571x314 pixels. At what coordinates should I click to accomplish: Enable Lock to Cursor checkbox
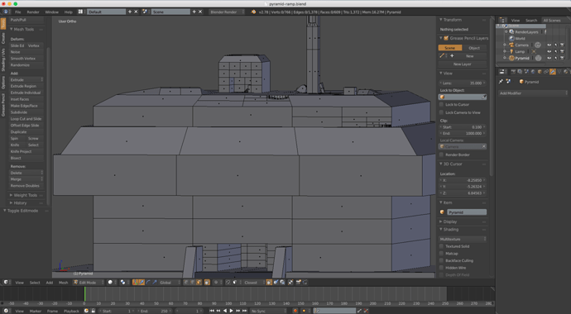(441, 104)
